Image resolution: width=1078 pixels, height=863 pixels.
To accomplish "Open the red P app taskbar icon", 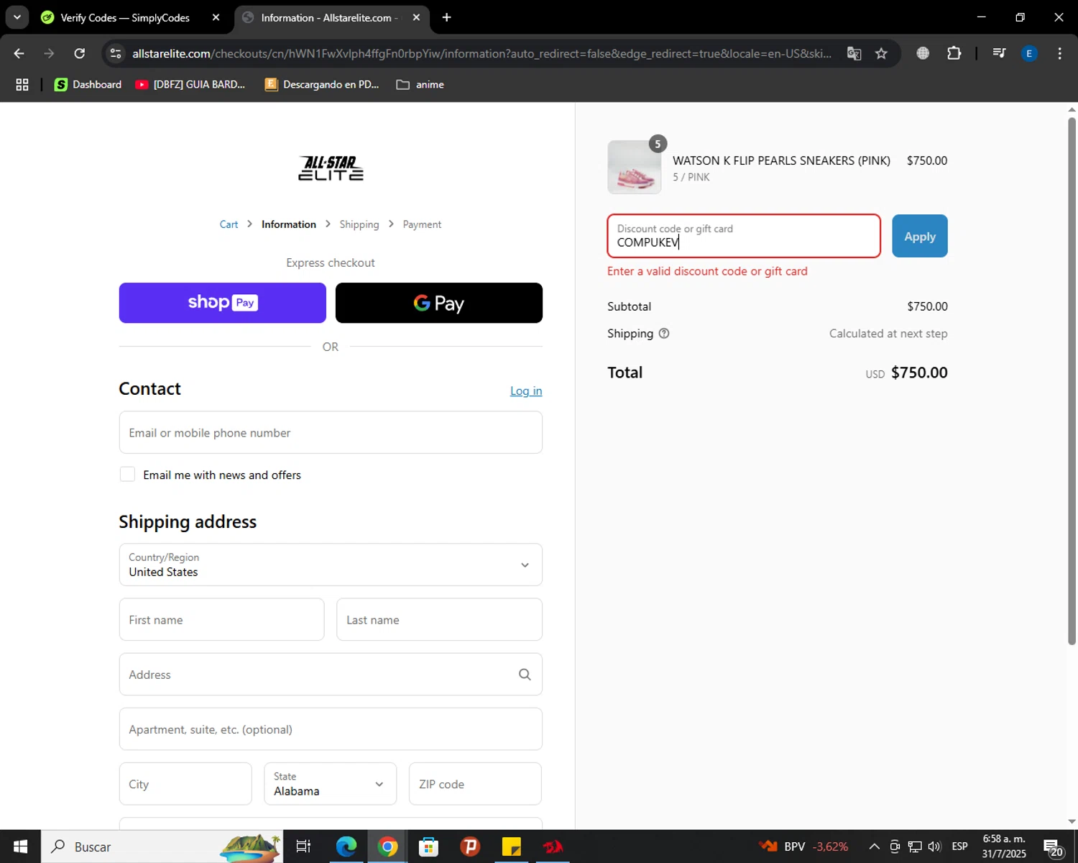I will [470, 846].
